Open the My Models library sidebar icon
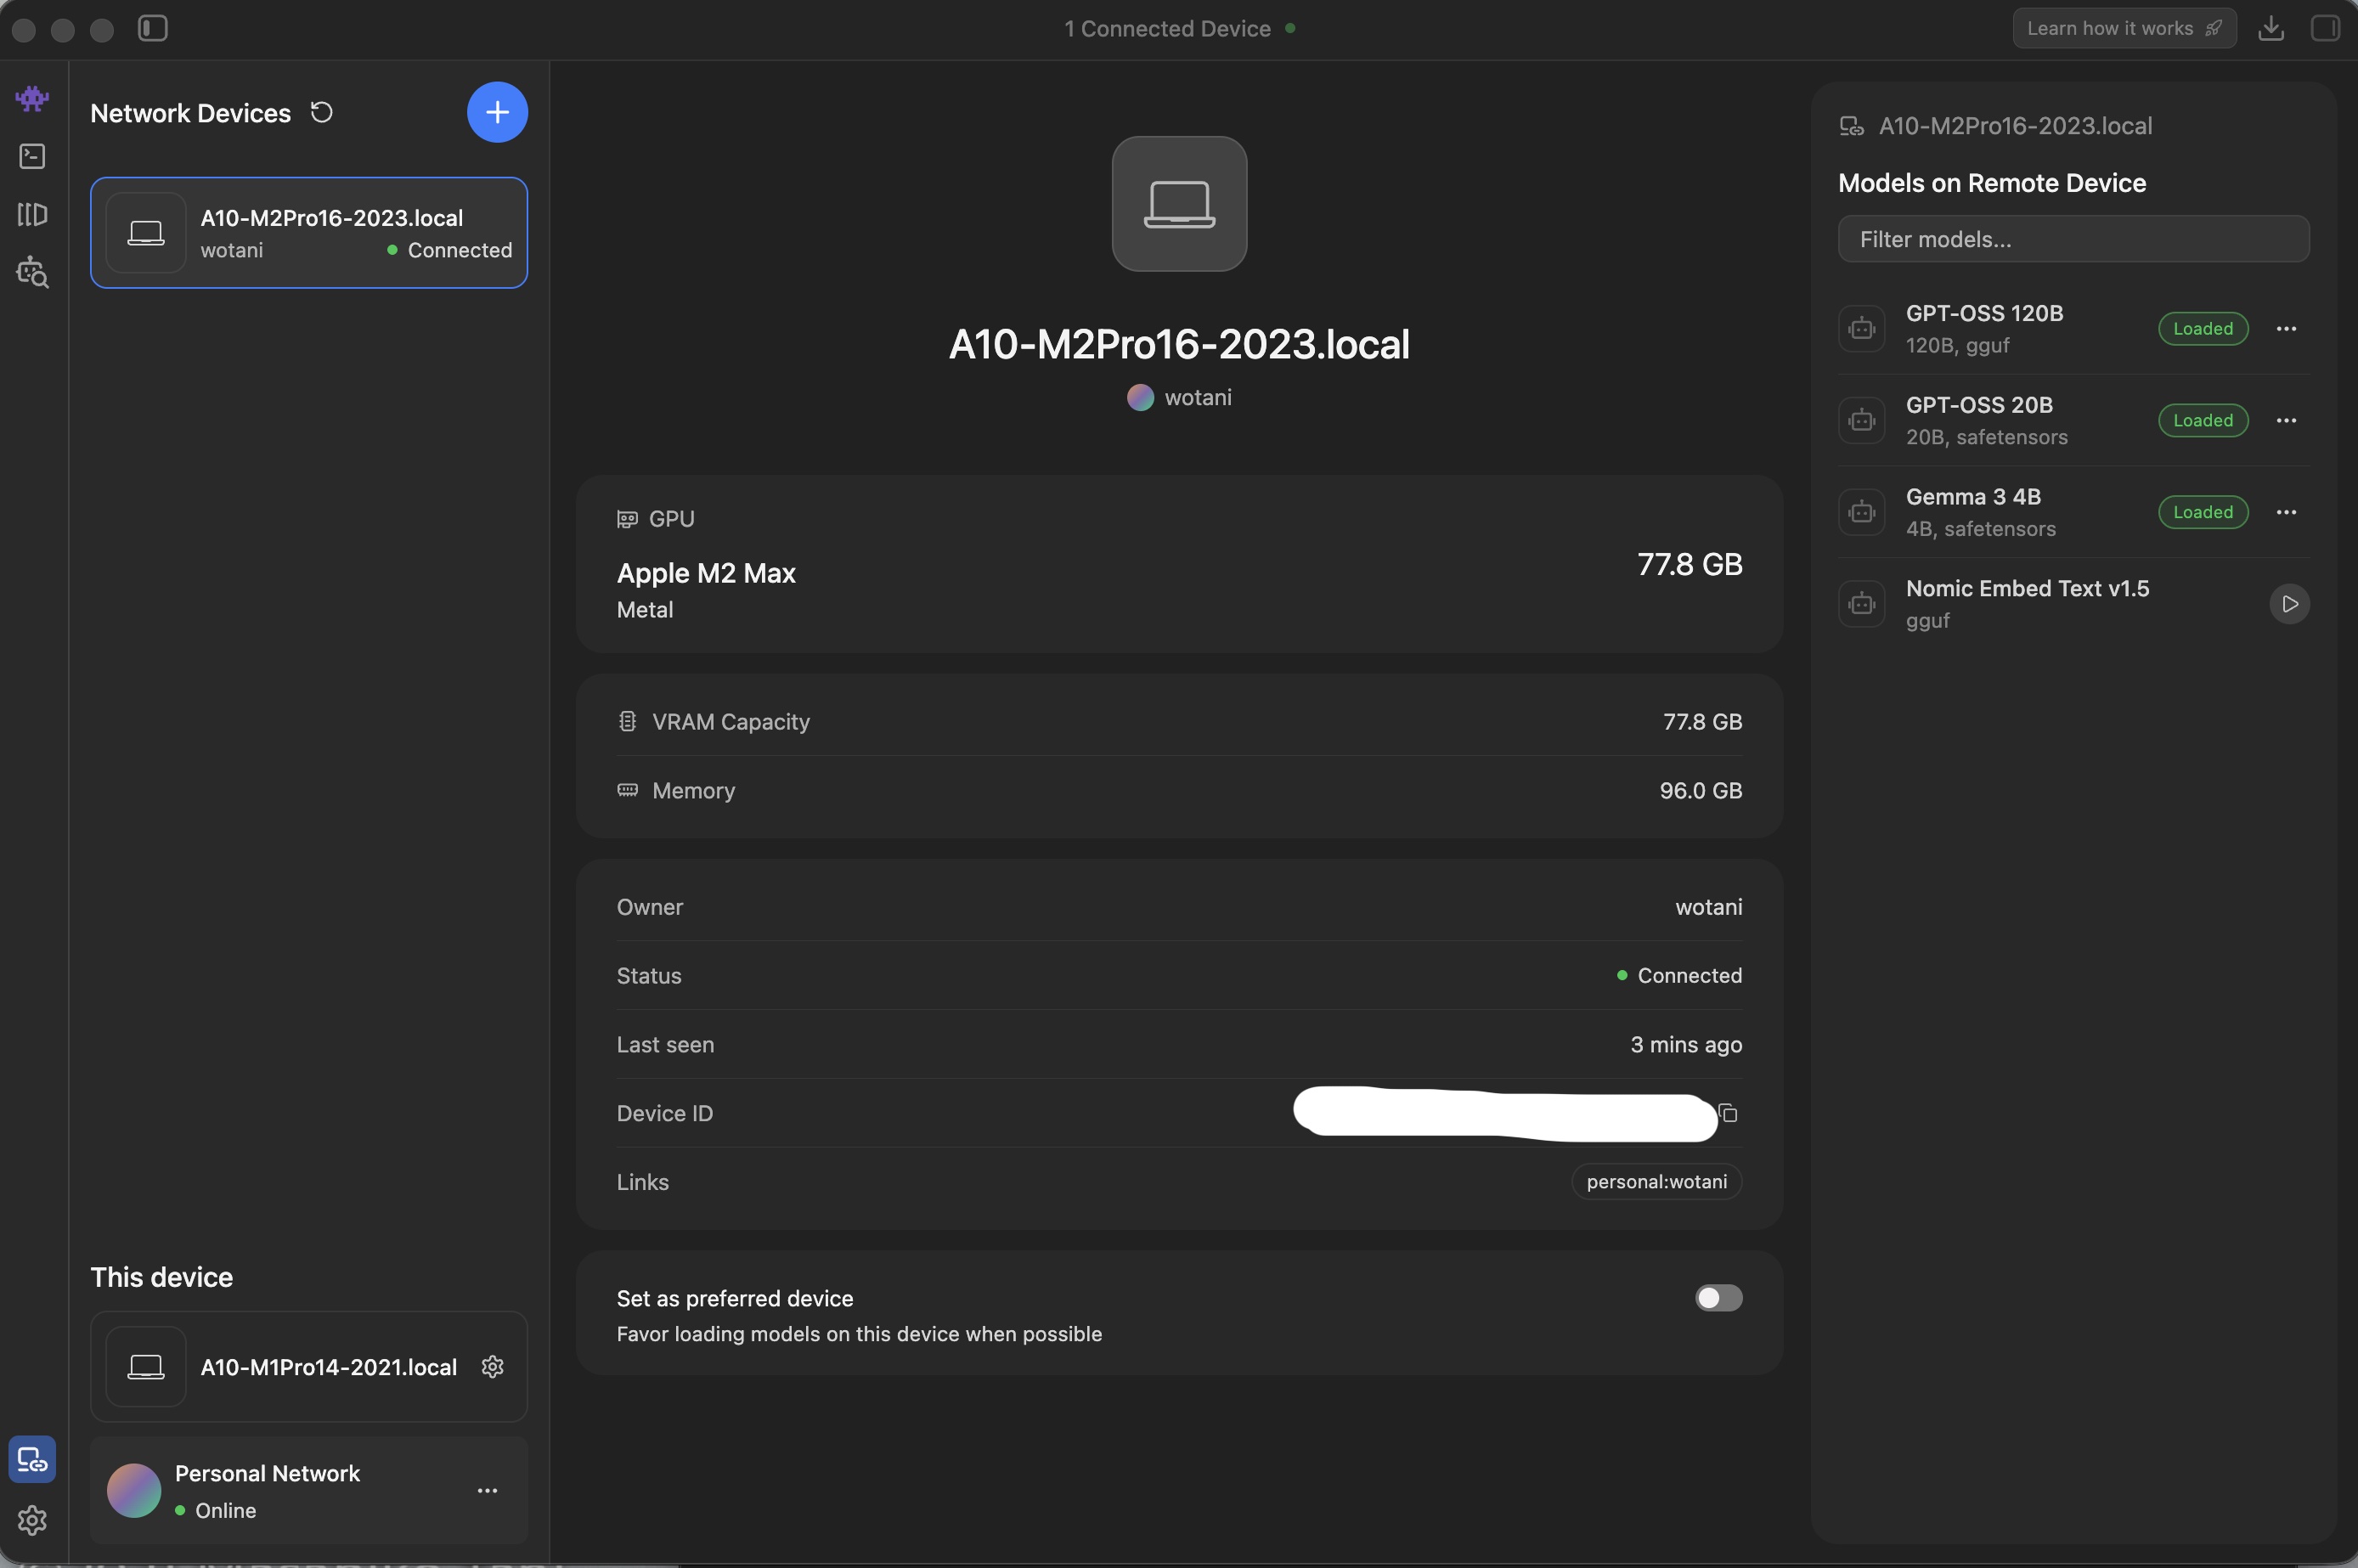This screenshot has width=2358, height=1568. point(32,214)
